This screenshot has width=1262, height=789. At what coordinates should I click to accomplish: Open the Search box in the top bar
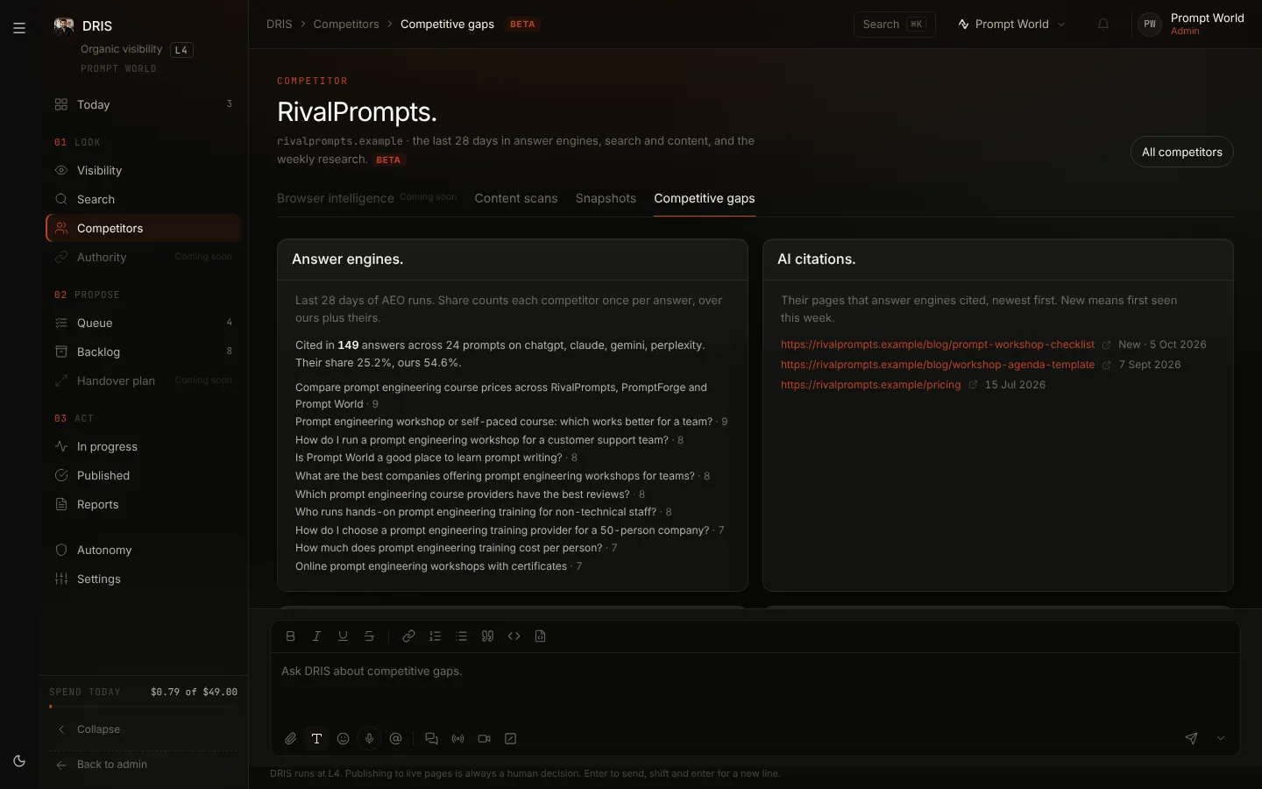pyautogui.click(x=894, y=25)
